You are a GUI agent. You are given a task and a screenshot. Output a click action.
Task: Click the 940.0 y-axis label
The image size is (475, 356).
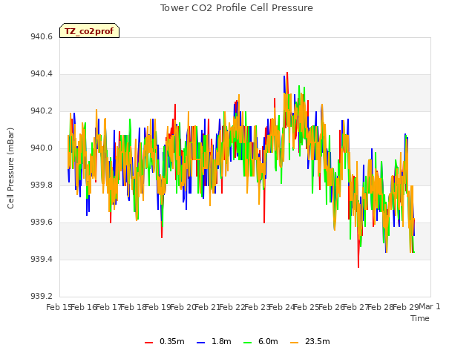42,148
